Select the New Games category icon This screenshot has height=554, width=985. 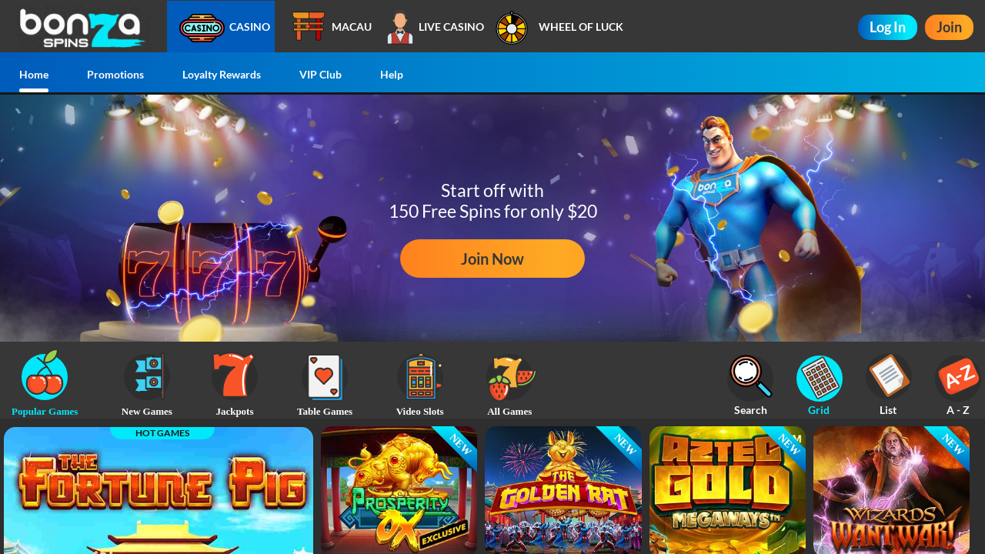coord(147,376)
